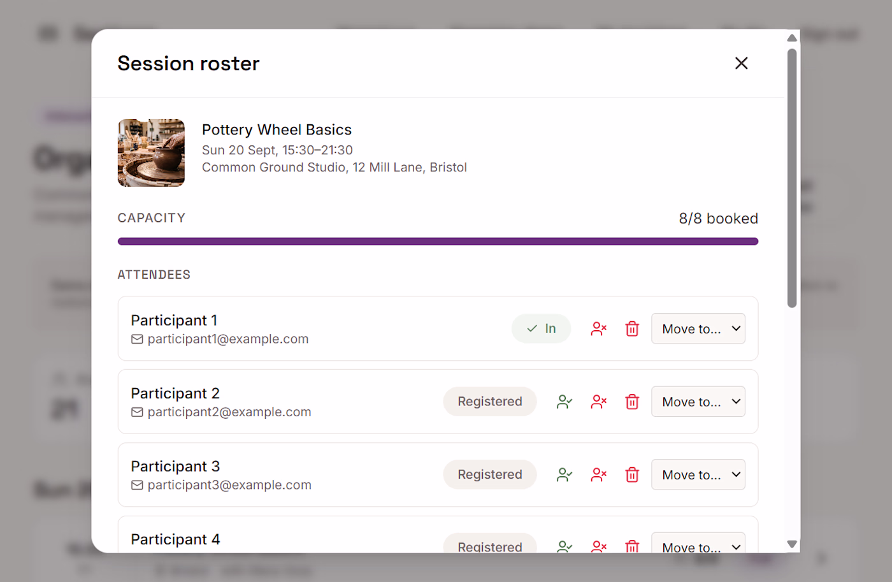Viewport: 892px width, 582px height.
Task: Click the roster scrollbar down arrow
Action: pos(792,544)
